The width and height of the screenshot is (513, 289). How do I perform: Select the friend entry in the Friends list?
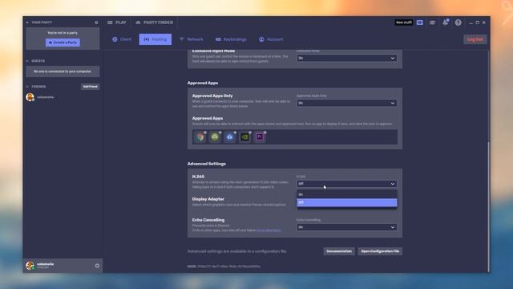63,97
